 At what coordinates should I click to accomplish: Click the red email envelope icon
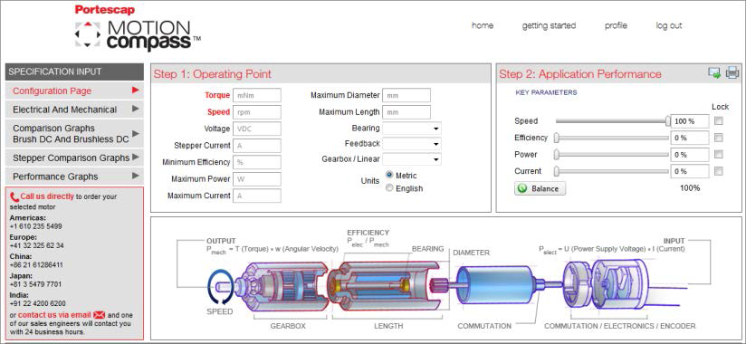(99, 315)
